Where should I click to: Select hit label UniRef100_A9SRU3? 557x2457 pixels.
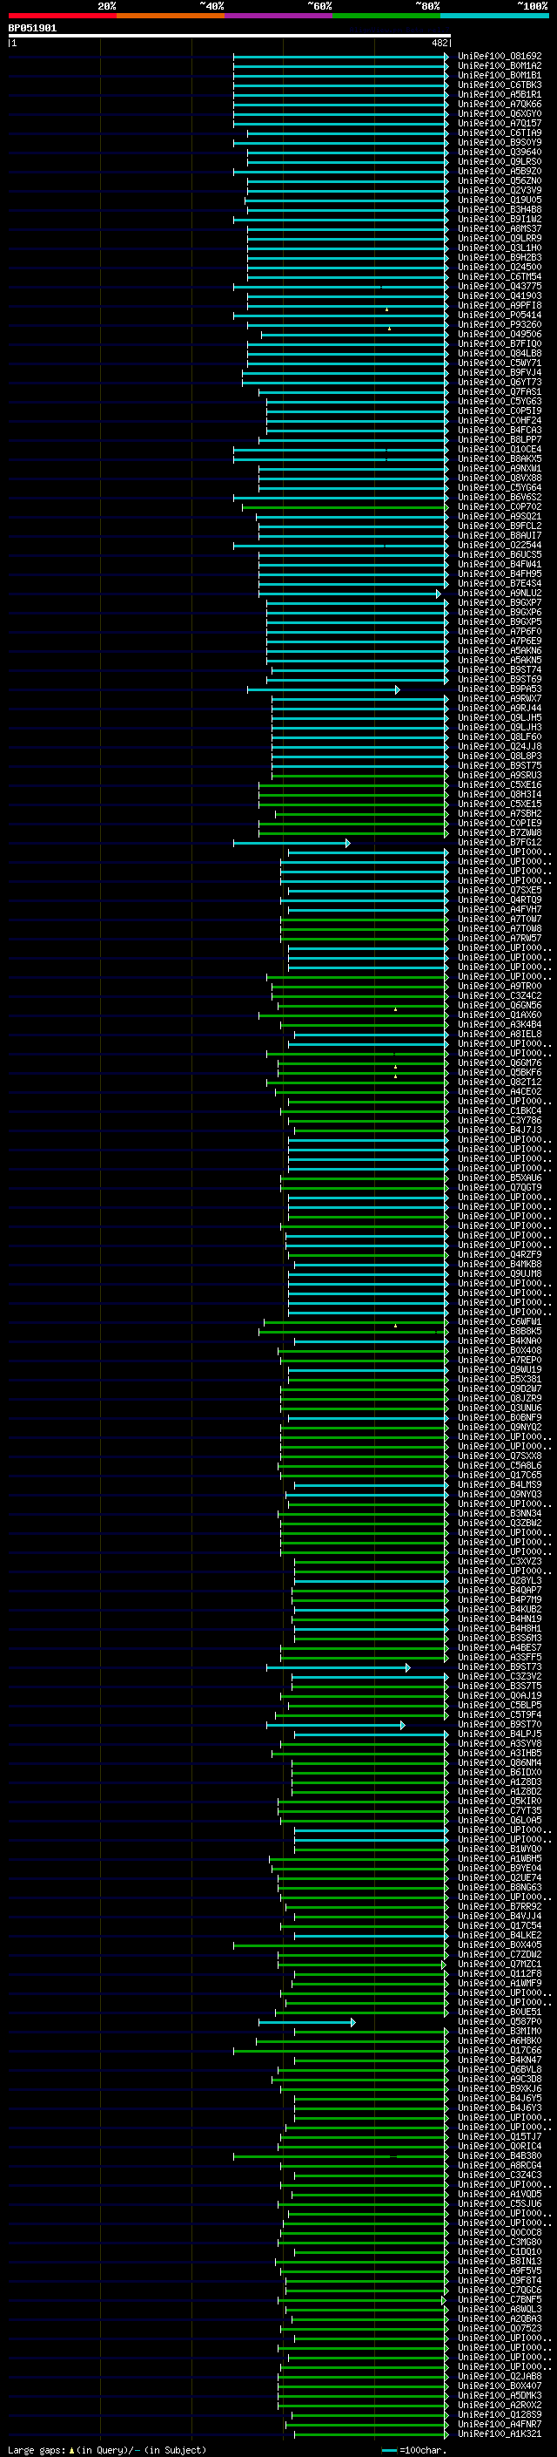499,776
